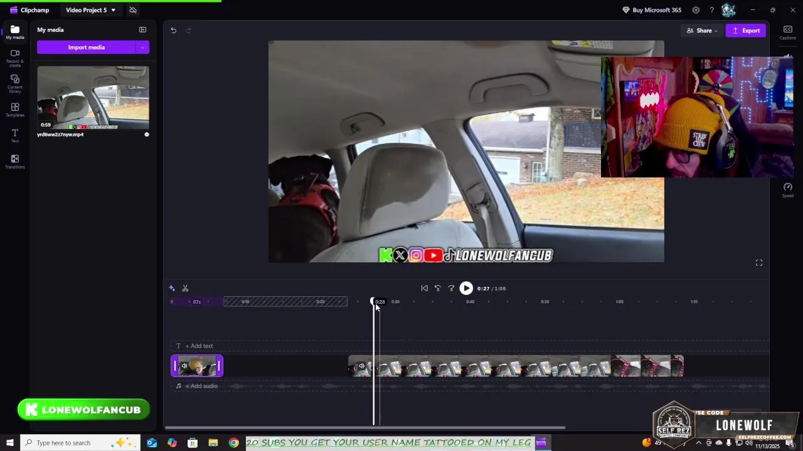This screenshot has height=451, width=803.
Task: Open the Speed panel
Action: pos(787,190)
